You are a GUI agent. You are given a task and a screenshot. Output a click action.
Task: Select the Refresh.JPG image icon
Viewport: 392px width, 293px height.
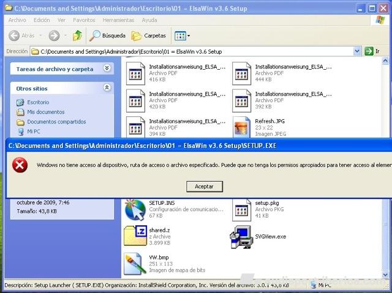(x=241, y=127)
